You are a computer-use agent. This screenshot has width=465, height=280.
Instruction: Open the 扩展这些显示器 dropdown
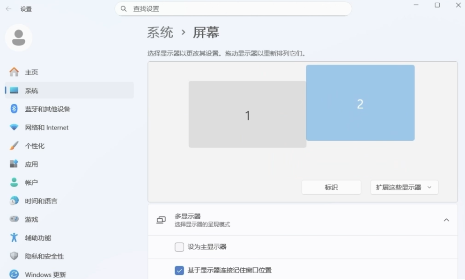(x=404, y=187)
